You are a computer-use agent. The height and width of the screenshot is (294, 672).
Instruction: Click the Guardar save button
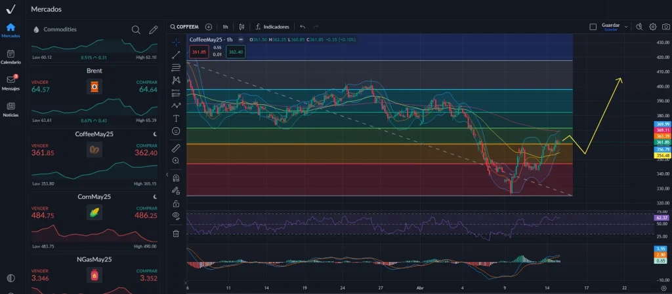point(611,26)
